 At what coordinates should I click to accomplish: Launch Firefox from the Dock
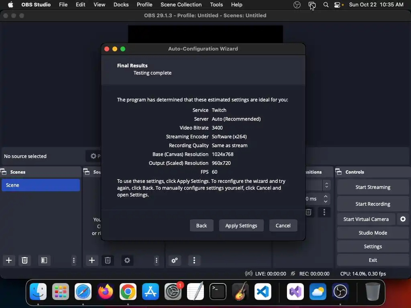tap(106, 291)
